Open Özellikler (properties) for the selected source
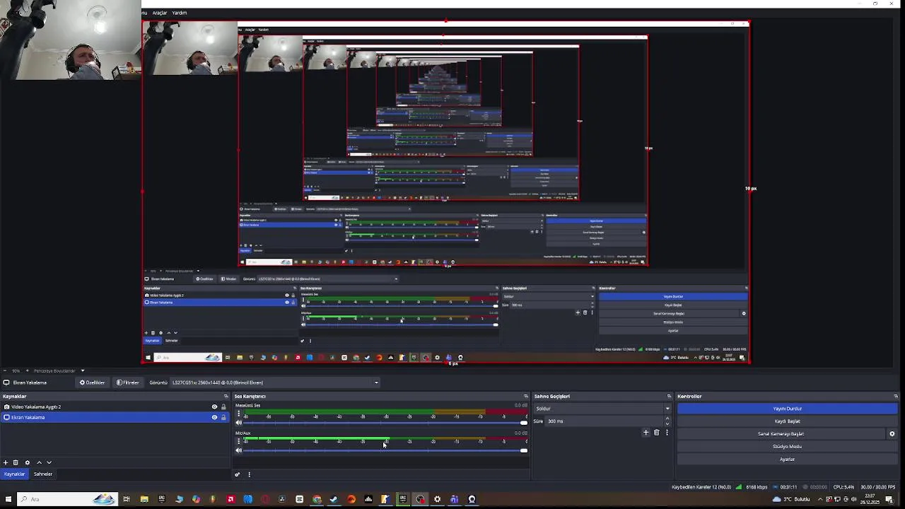This screenshot has width=905, height=509. pyautogui.click(x=93, y=382)
